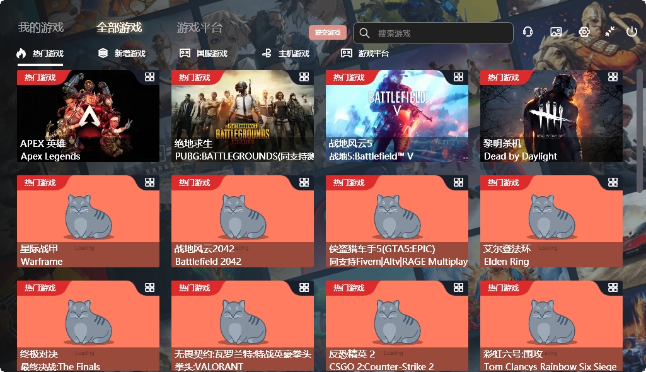
Task: Switch to 全部游戏 tab
Action: click(x=119, y=28)
